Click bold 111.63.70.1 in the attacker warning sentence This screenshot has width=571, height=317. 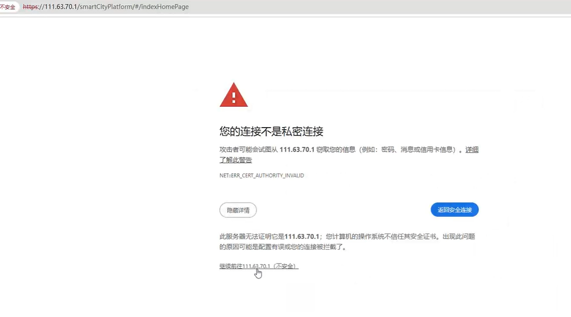tap(297, 150)
